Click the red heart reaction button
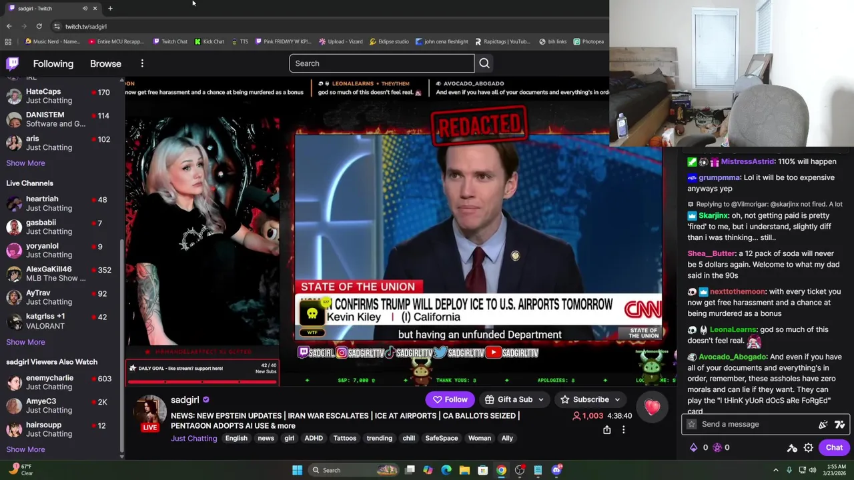The height and width of the screenshot is (480, 854). (652, 407)
